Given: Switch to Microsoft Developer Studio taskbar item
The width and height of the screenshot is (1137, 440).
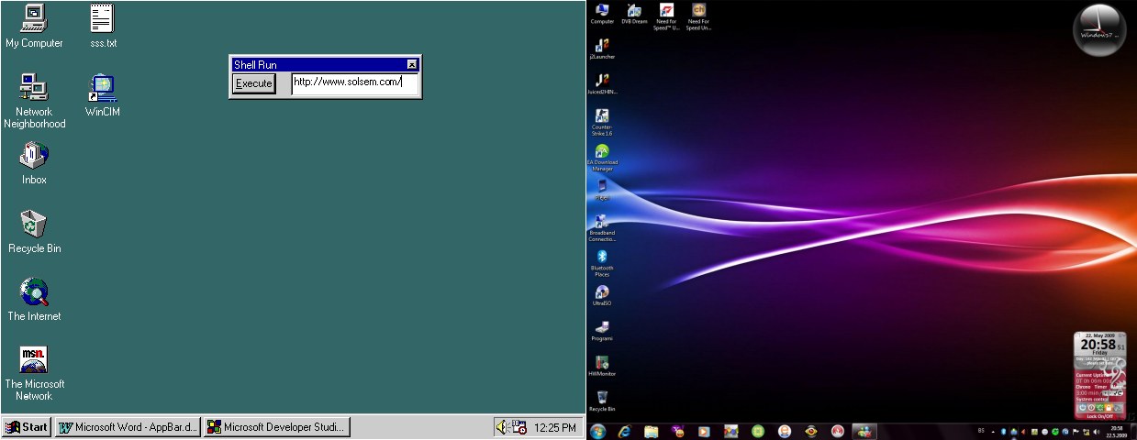Looking at the screenshot, I should coord(277,427).
